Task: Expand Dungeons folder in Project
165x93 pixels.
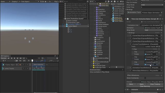Action: 94,37
